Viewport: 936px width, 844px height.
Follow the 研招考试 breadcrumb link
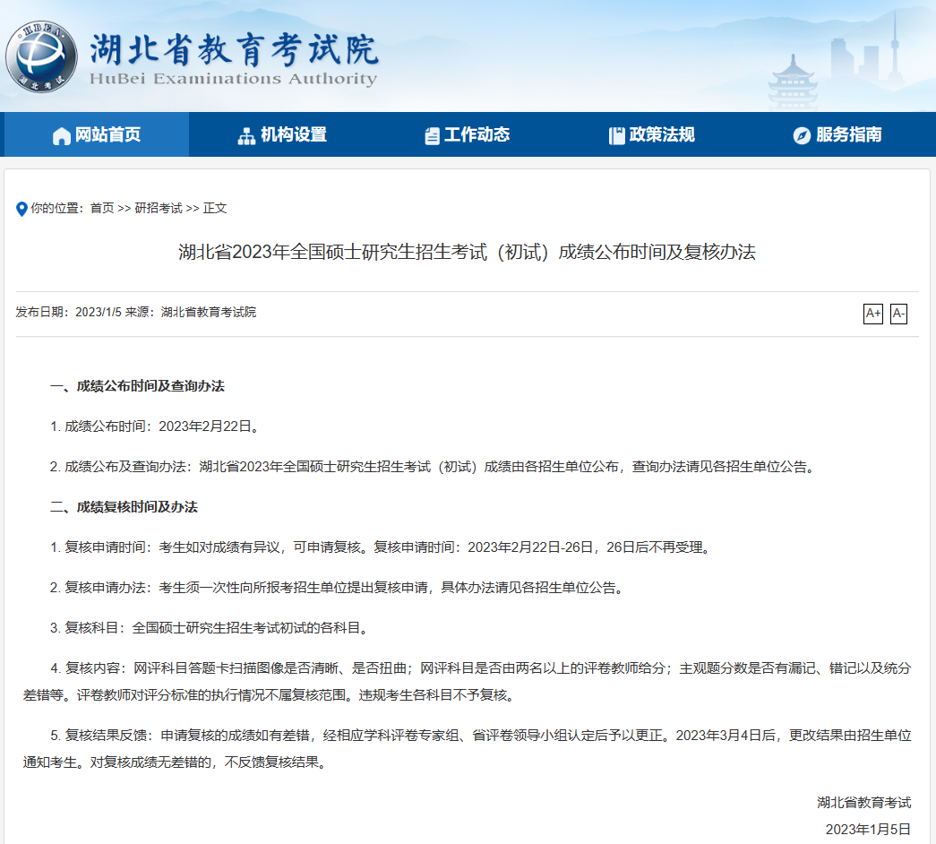click(x=159, y=208)
